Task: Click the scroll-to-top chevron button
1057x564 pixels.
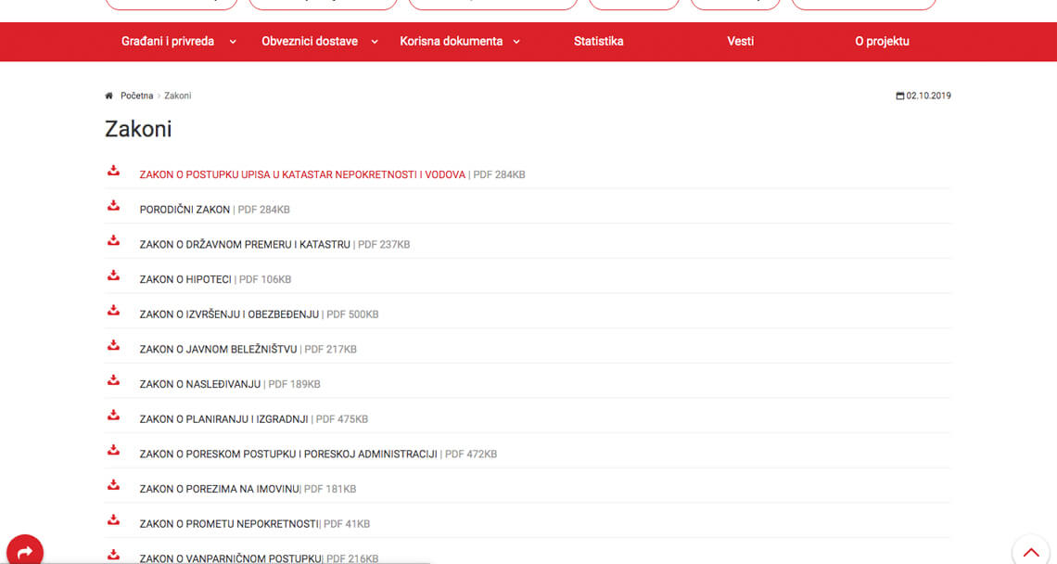Action: click(x=1031, y=552)
